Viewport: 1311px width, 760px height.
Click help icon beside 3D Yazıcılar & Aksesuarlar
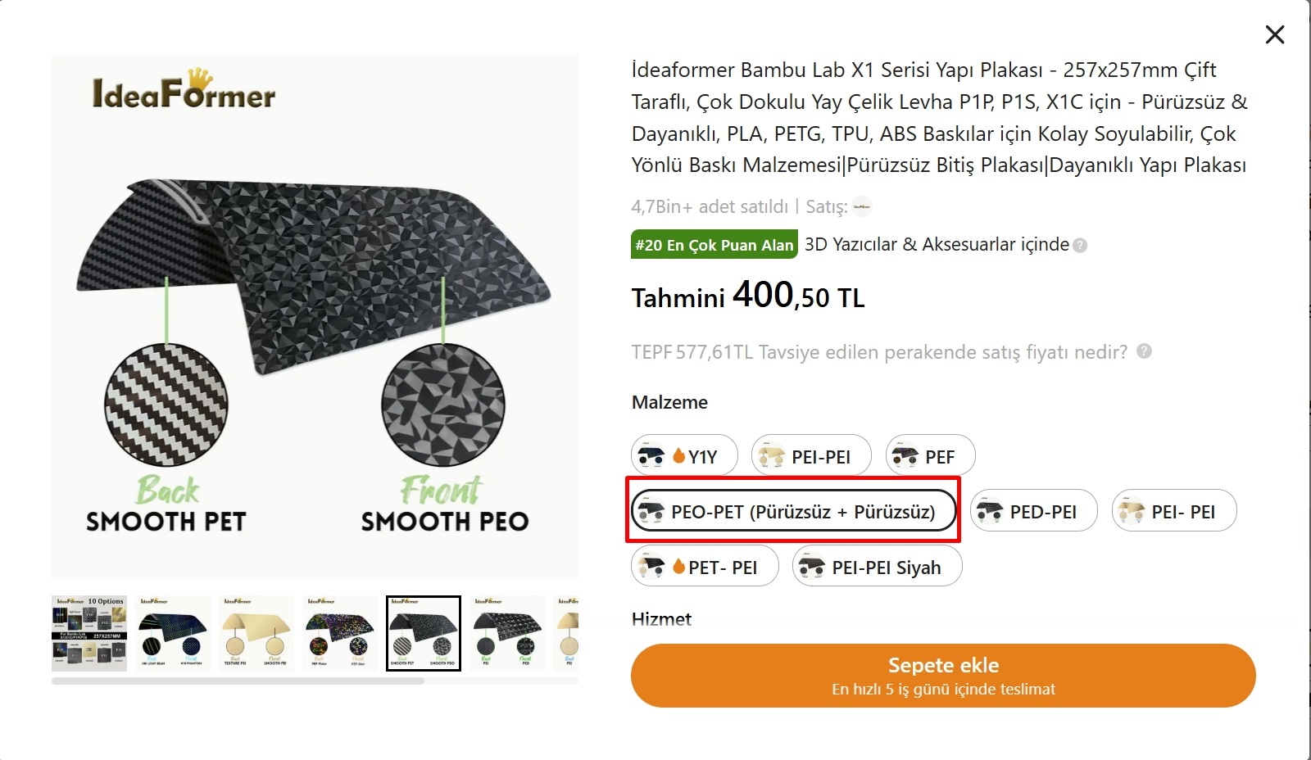tap(1080, 245)
